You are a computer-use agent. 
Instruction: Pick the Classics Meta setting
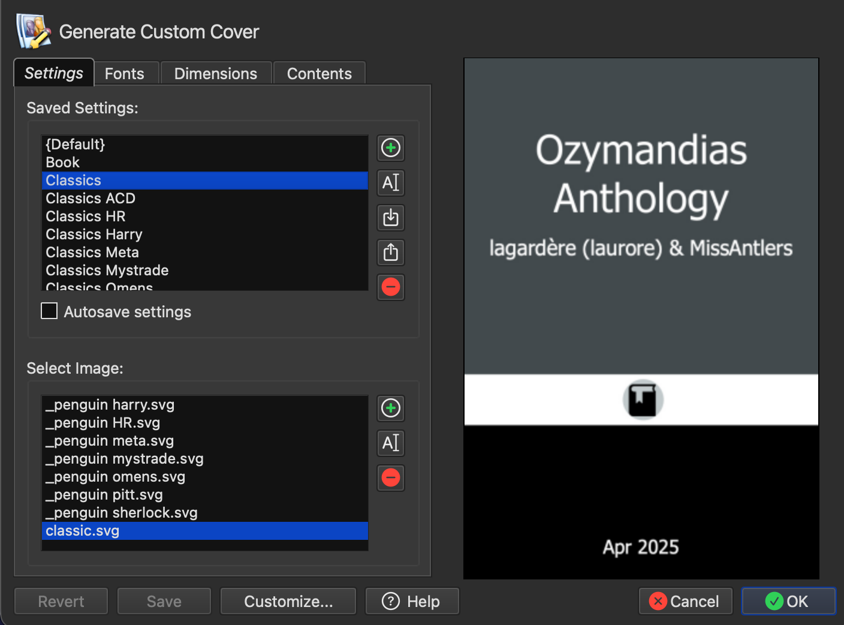click(x=205, y=253)
